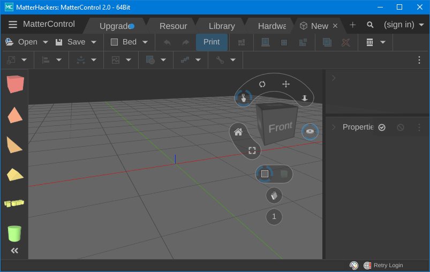The width and height of the screenshot is (430, 272).
Task: Add the green cylinder primitive
Action: tap(14, 233)
